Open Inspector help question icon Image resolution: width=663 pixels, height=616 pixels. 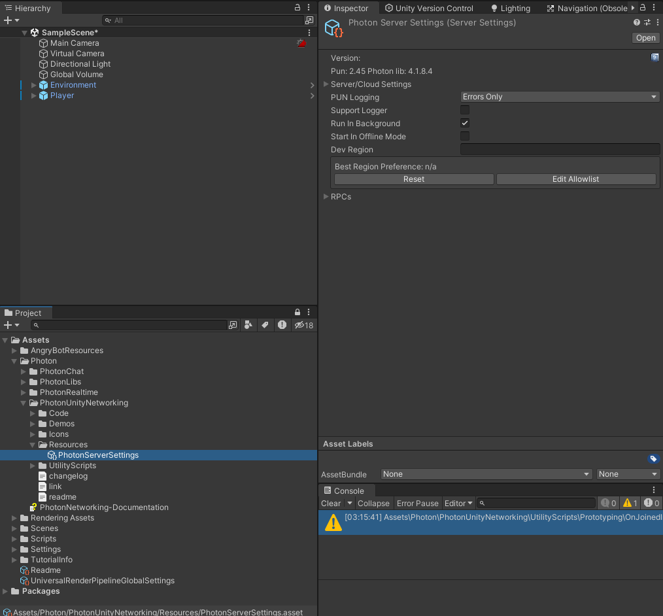[x=636, y=22]
